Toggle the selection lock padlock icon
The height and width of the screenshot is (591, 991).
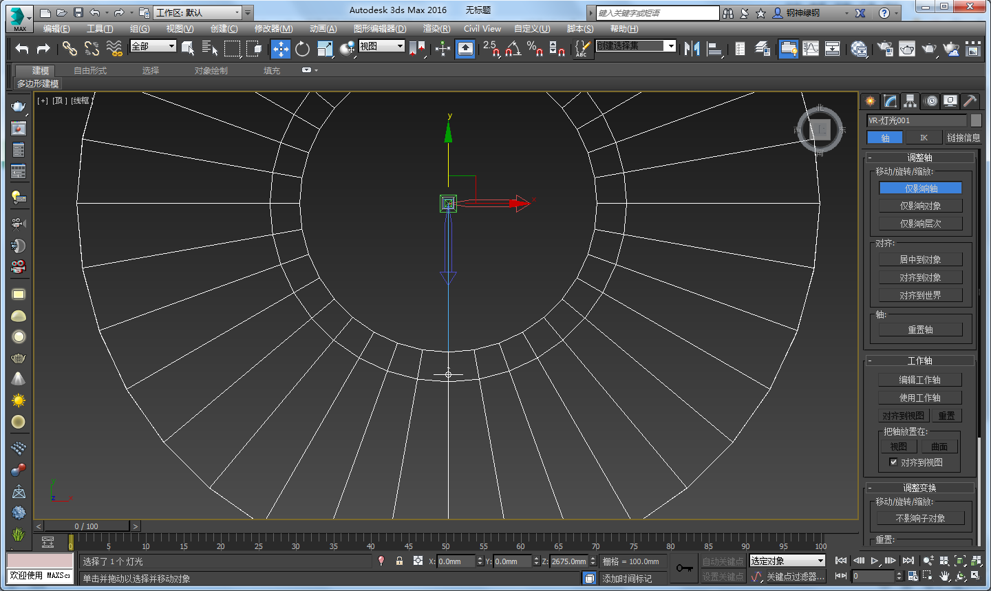click(399, 561)
